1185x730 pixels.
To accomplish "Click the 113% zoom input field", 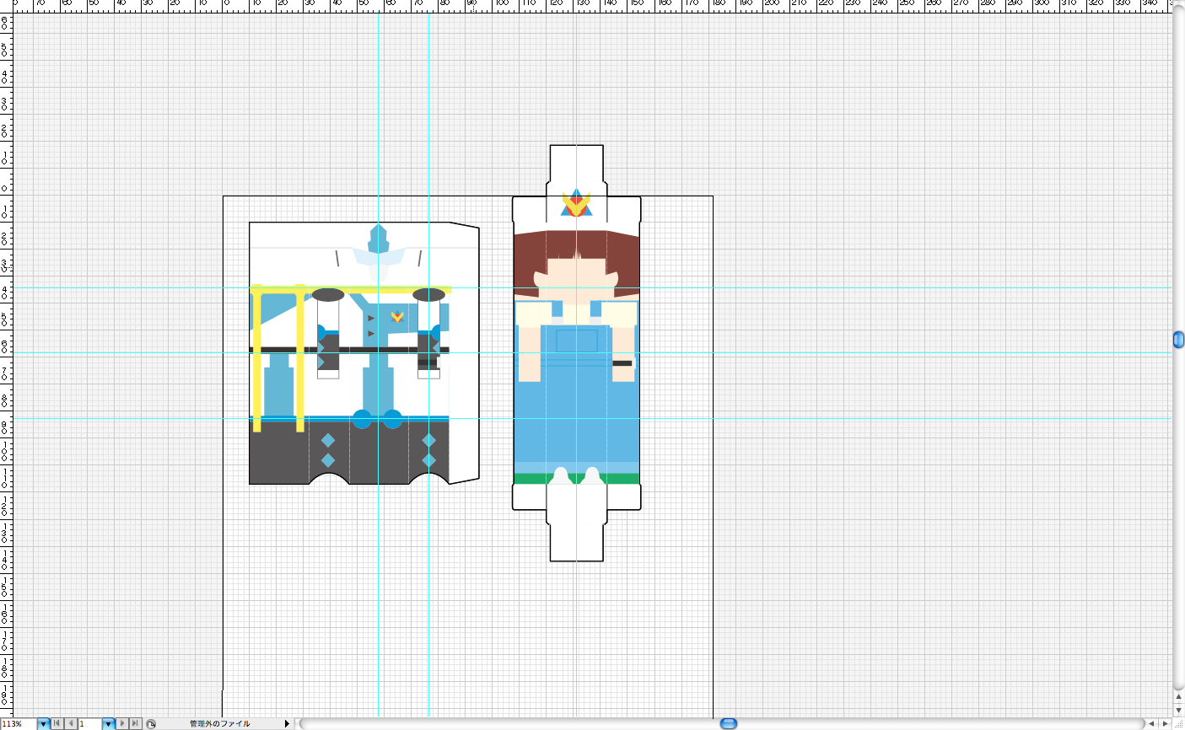I will point(19,723).
